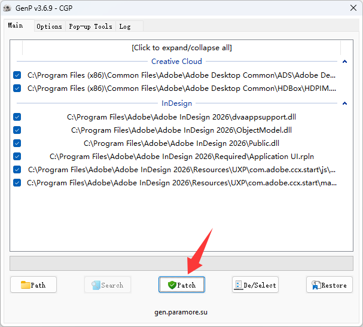The image size is (363, 327).
Task: Click the restore icon on Restore button
Action: pyautogui.click(x=316, y=285)
